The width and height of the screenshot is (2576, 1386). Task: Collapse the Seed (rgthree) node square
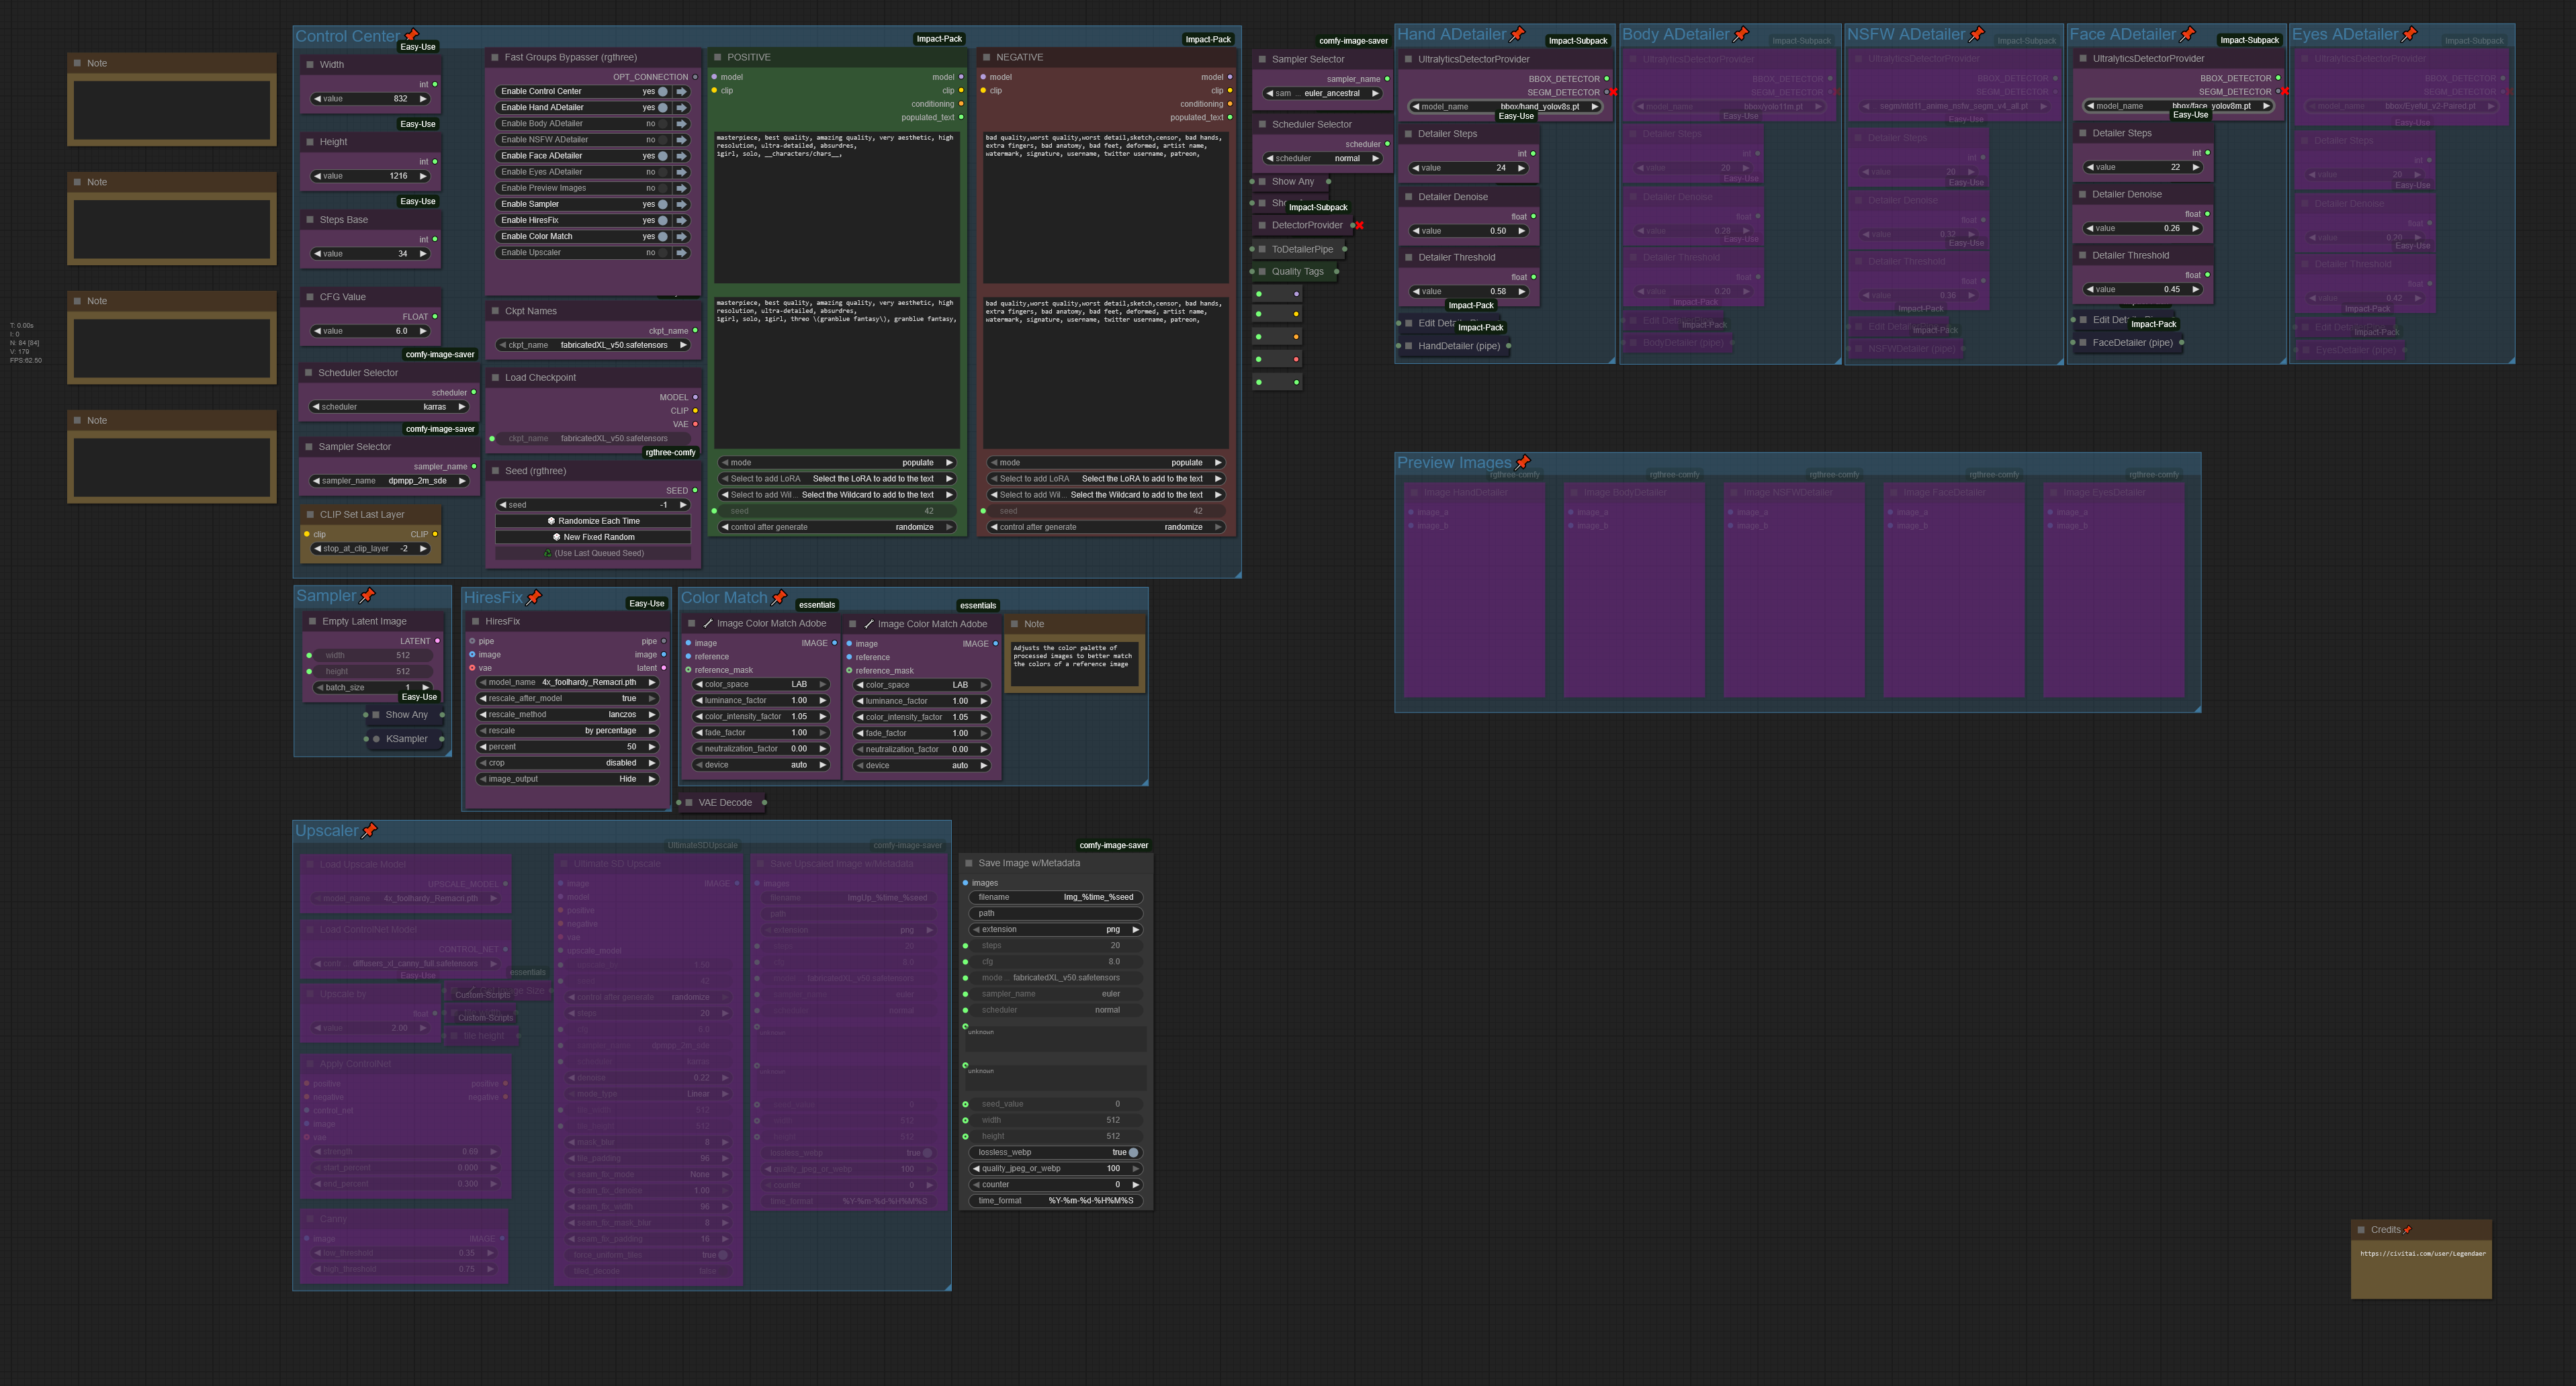coord(495,470)
